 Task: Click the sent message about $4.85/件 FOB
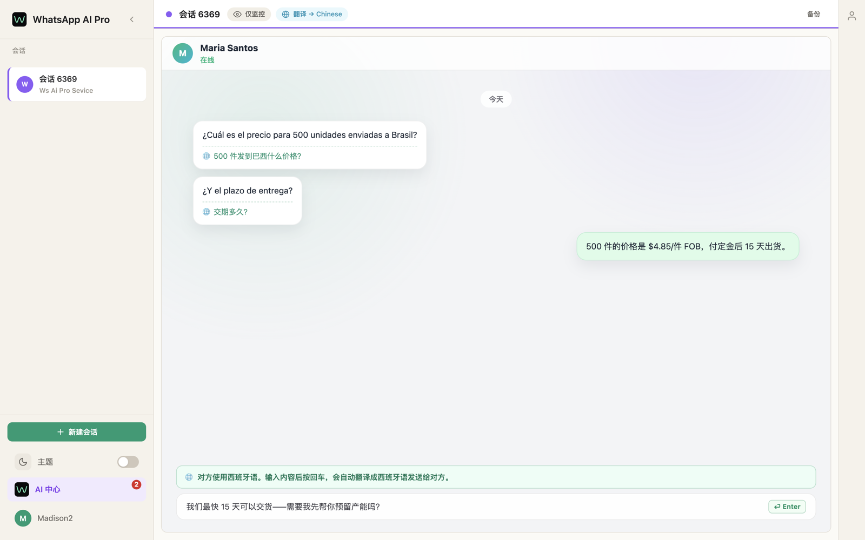pos(688,246)
